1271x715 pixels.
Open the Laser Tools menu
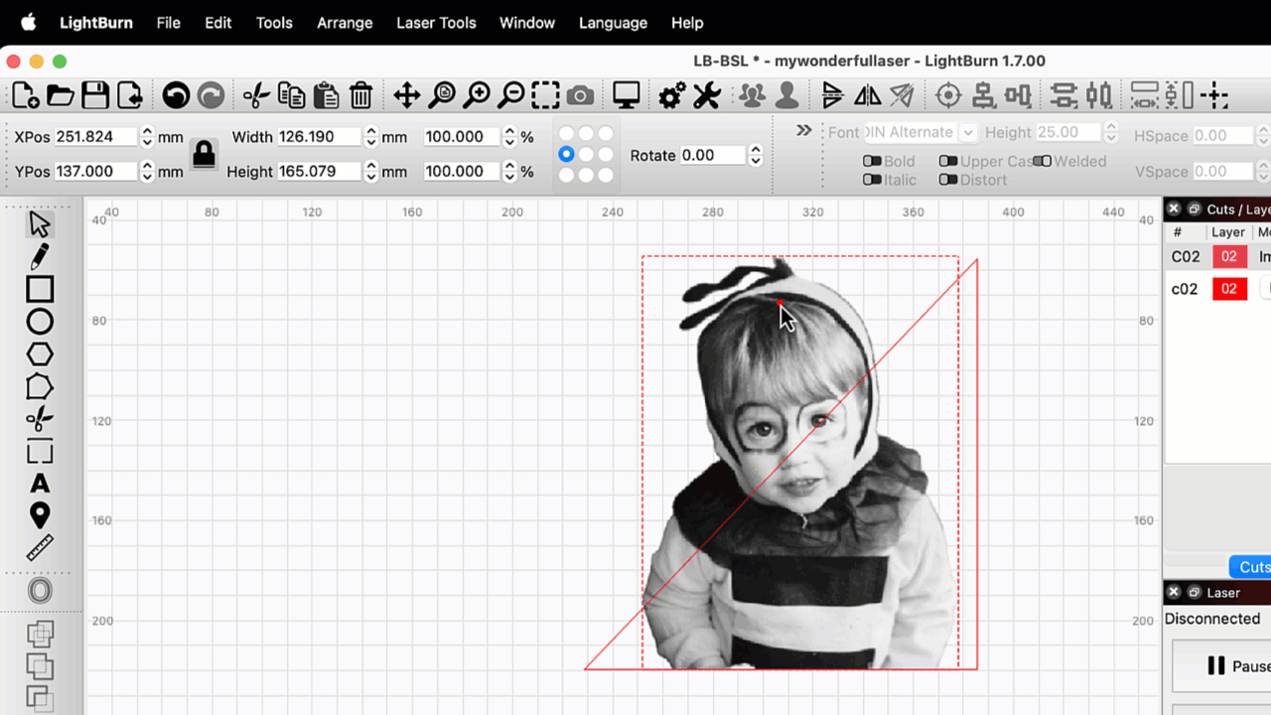coord(436,23)
